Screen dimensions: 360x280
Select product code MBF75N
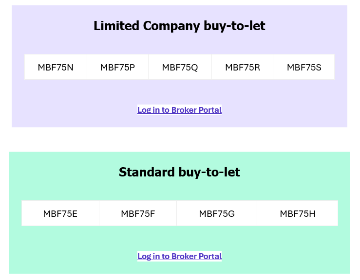(56, 67)
